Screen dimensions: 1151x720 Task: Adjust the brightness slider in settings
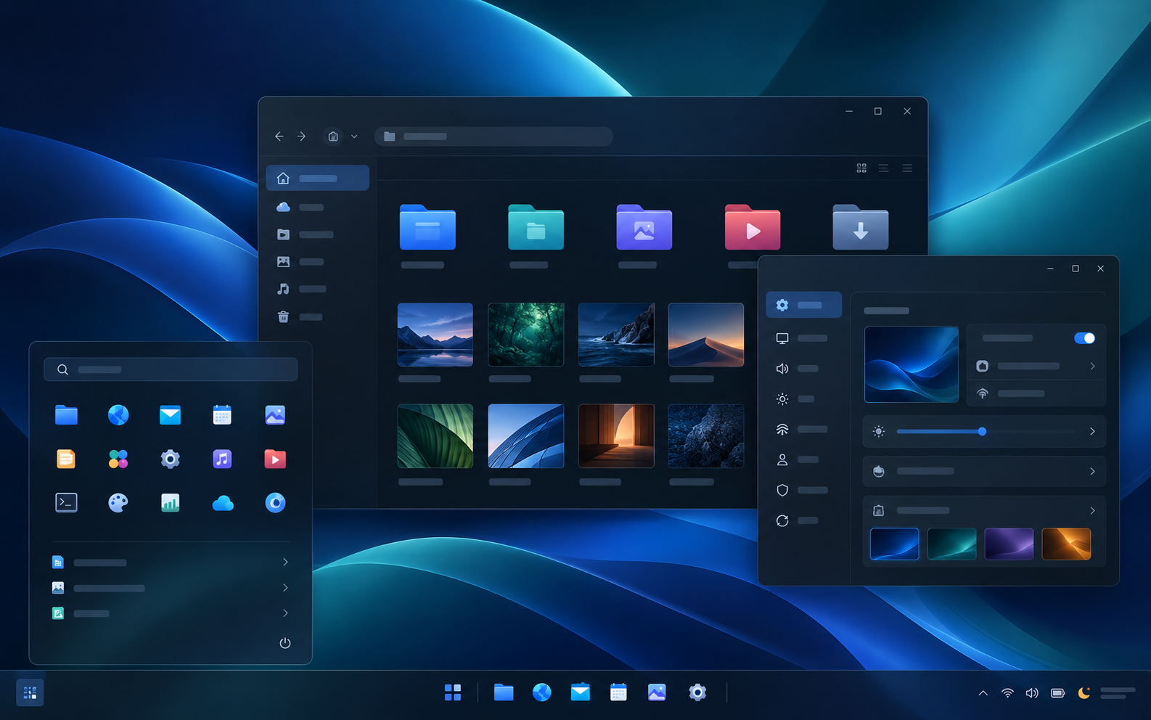tap(982, 432)
